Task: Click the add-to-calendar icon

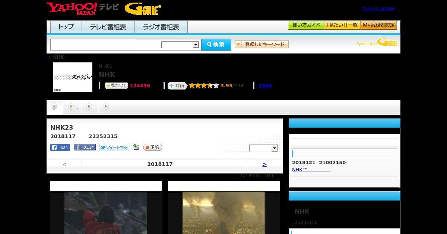Action: pos(136,147)
